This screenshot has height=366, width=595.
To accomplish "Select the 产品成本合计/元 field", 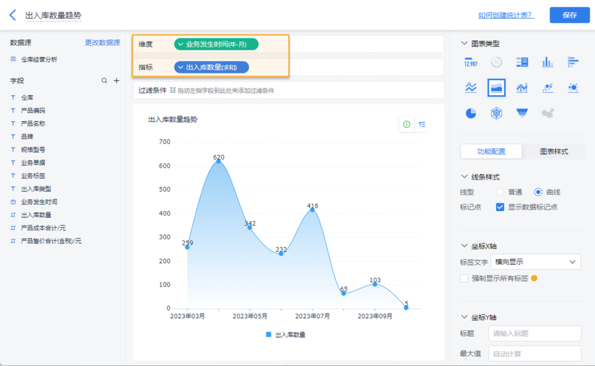I will pos(44,228).
